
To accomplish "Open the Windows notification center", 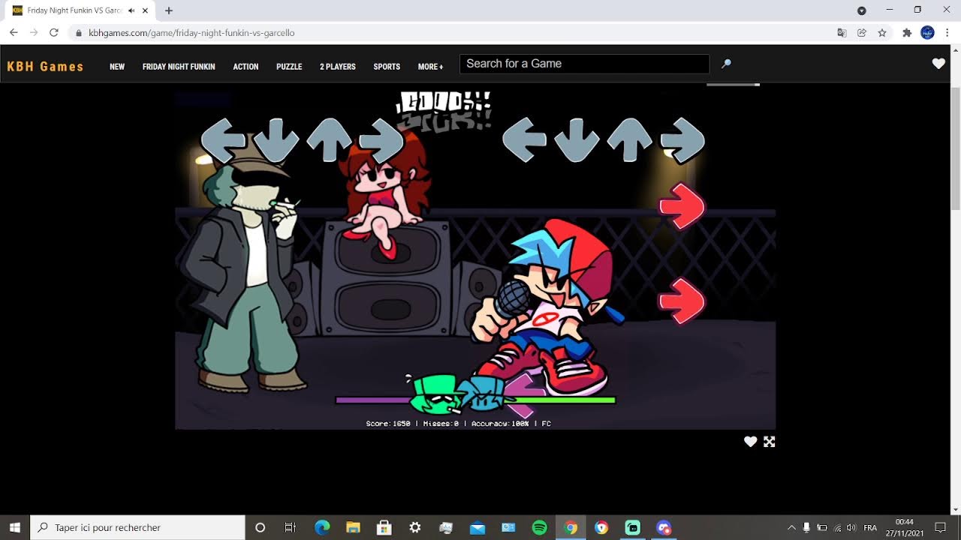I will (941, 528).
